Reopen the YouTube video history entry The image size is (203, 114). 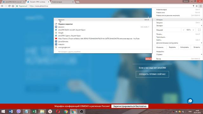pos(103,39)
